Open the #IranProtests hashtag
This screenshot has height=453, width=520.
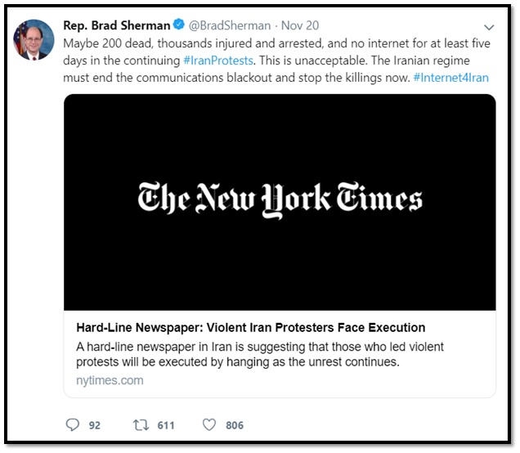click(218, 61)
